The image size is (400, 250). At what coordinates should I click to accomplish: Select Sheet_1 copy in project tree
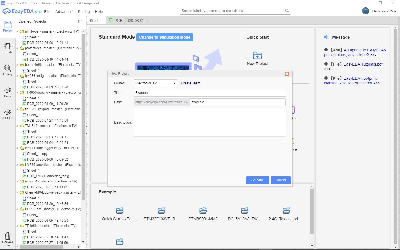(37, 154)
